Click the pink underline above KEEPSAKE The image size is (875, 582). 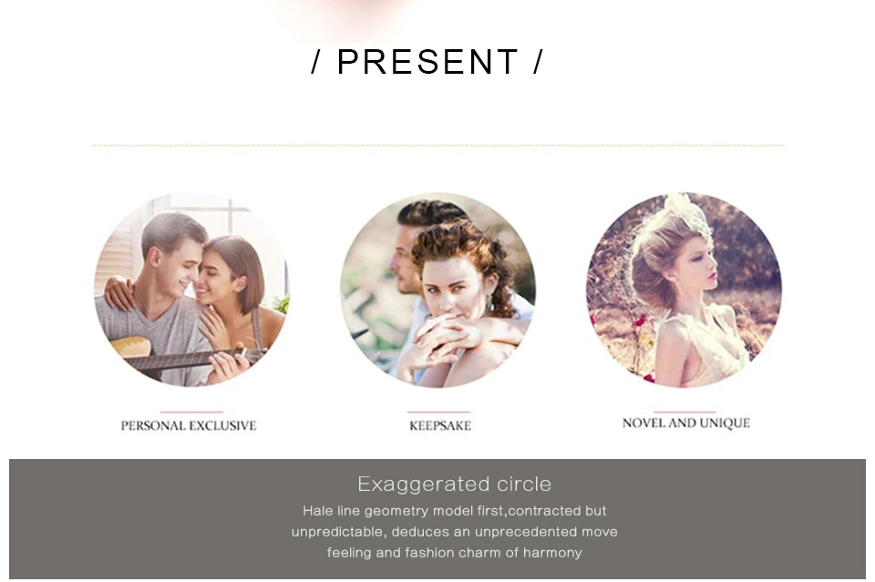[x=438, y=412]
